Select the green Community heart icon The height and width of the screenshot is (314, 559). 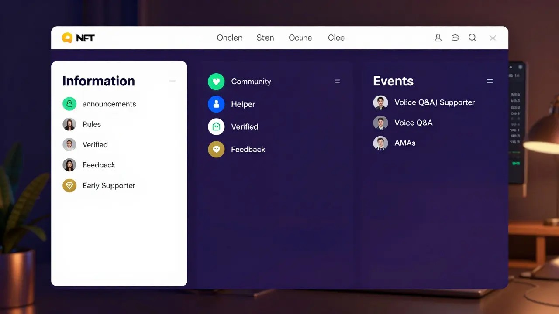216,81
